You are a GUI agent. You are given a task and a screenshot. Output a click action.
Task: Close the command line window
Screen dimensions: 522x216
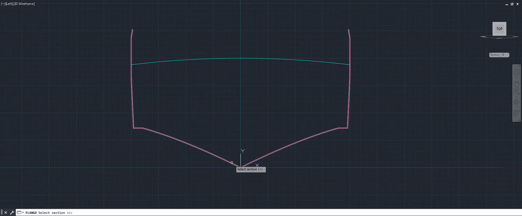pos(6,212)
